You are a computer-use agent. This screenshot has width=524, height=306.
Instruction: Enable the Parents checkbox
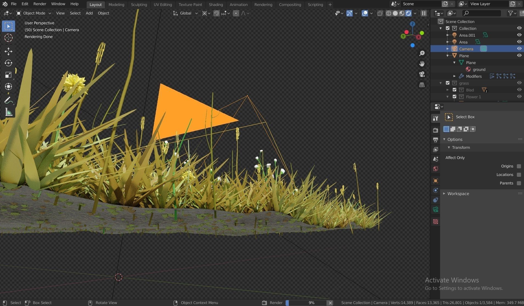tap(519, 183)
